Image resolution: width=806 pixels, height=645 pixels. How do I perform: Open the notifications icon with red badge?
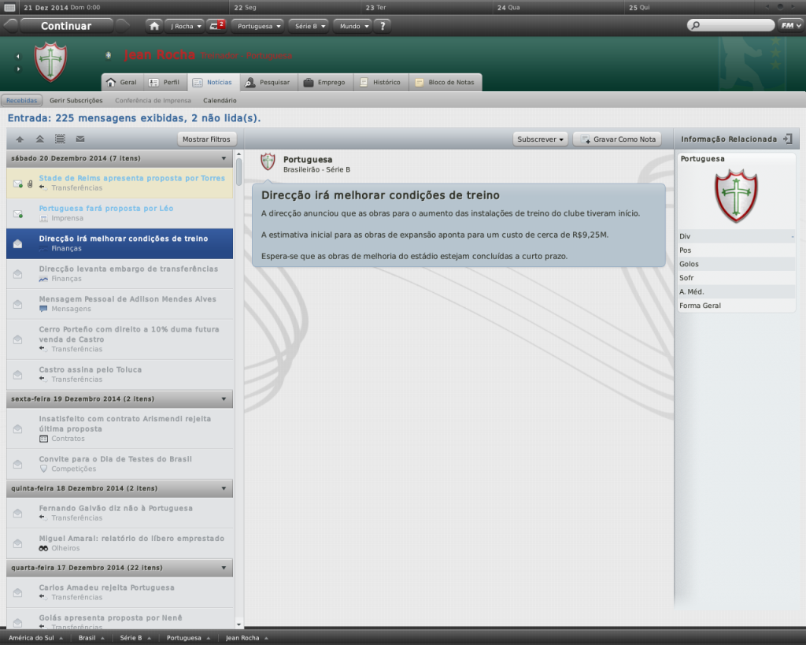pos(217,26)
